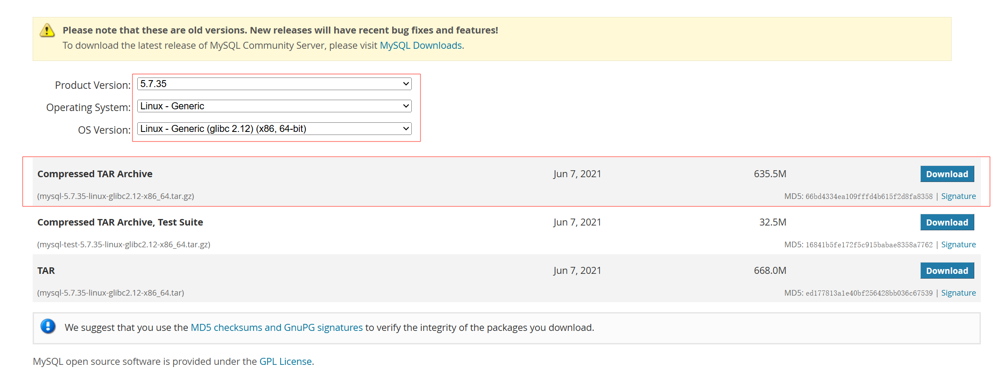1000x384 pixels.
Task: Open the Operating System dropdown
Action: pos(274,106)
